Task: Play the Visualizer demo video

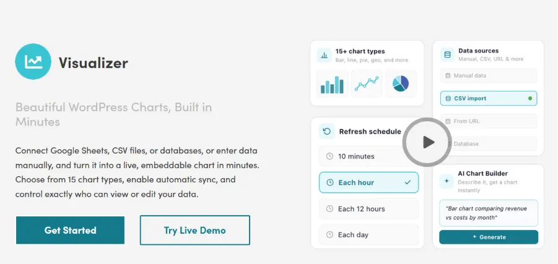Action: [428, 142]
